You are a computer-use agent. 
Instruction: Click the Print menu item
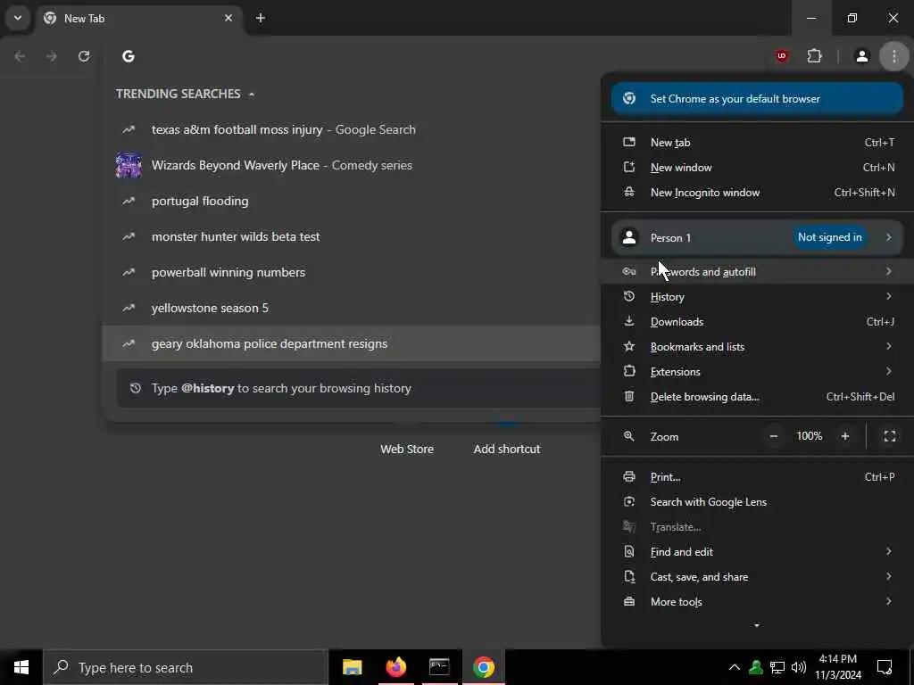pyautogui.click(x=757, y=477)
